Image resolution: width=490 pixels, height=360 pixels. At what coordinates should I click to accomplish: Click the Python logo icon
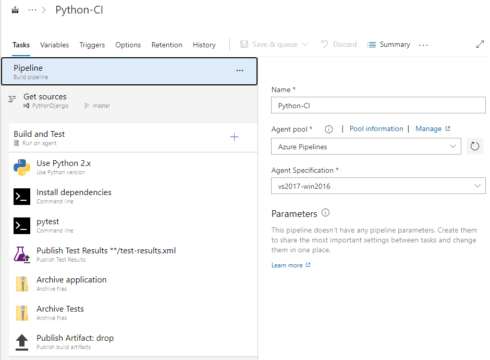point(22,167)
